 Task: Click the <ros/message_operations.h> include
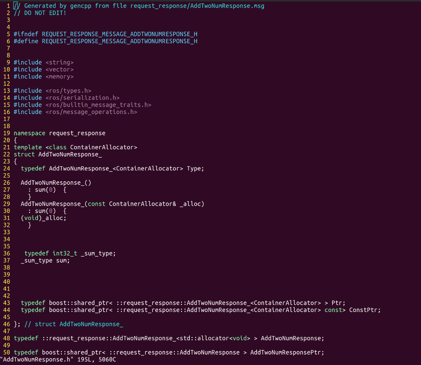[91, 112]
